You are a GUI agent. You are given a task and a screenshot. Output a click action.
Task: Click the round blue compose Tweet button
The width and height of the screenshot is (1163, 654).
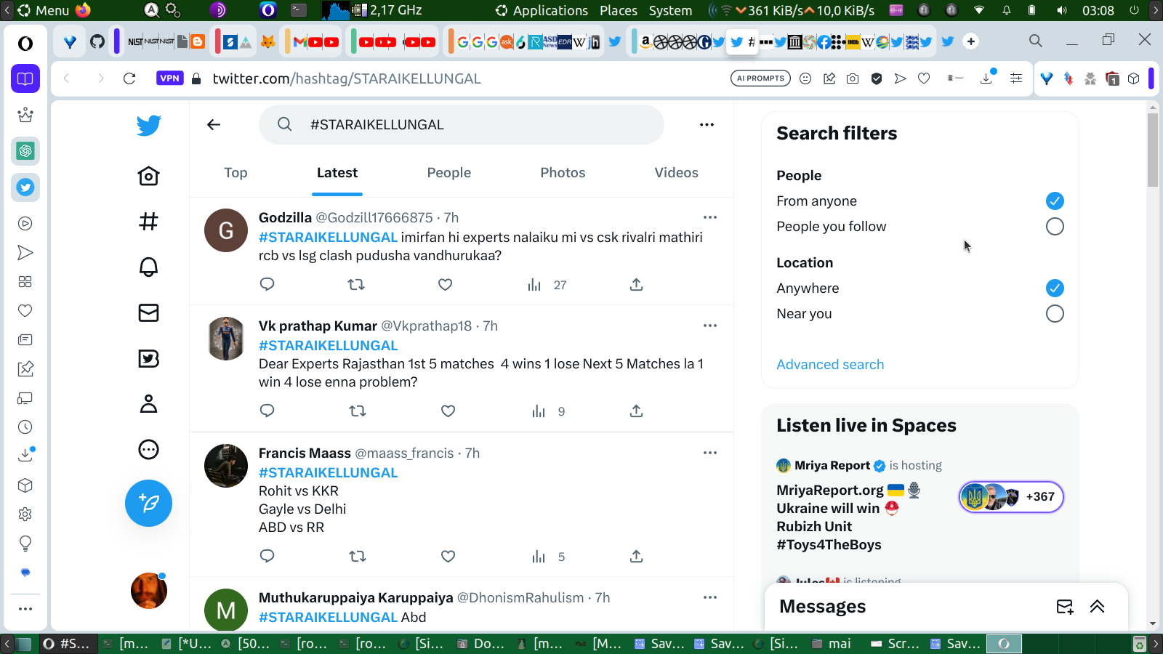pyautogui.click(x=148, y=503)
